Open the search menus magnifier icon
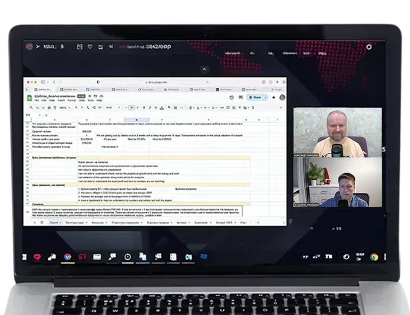The height and width of the screenshot is (315, 410). 31,108
